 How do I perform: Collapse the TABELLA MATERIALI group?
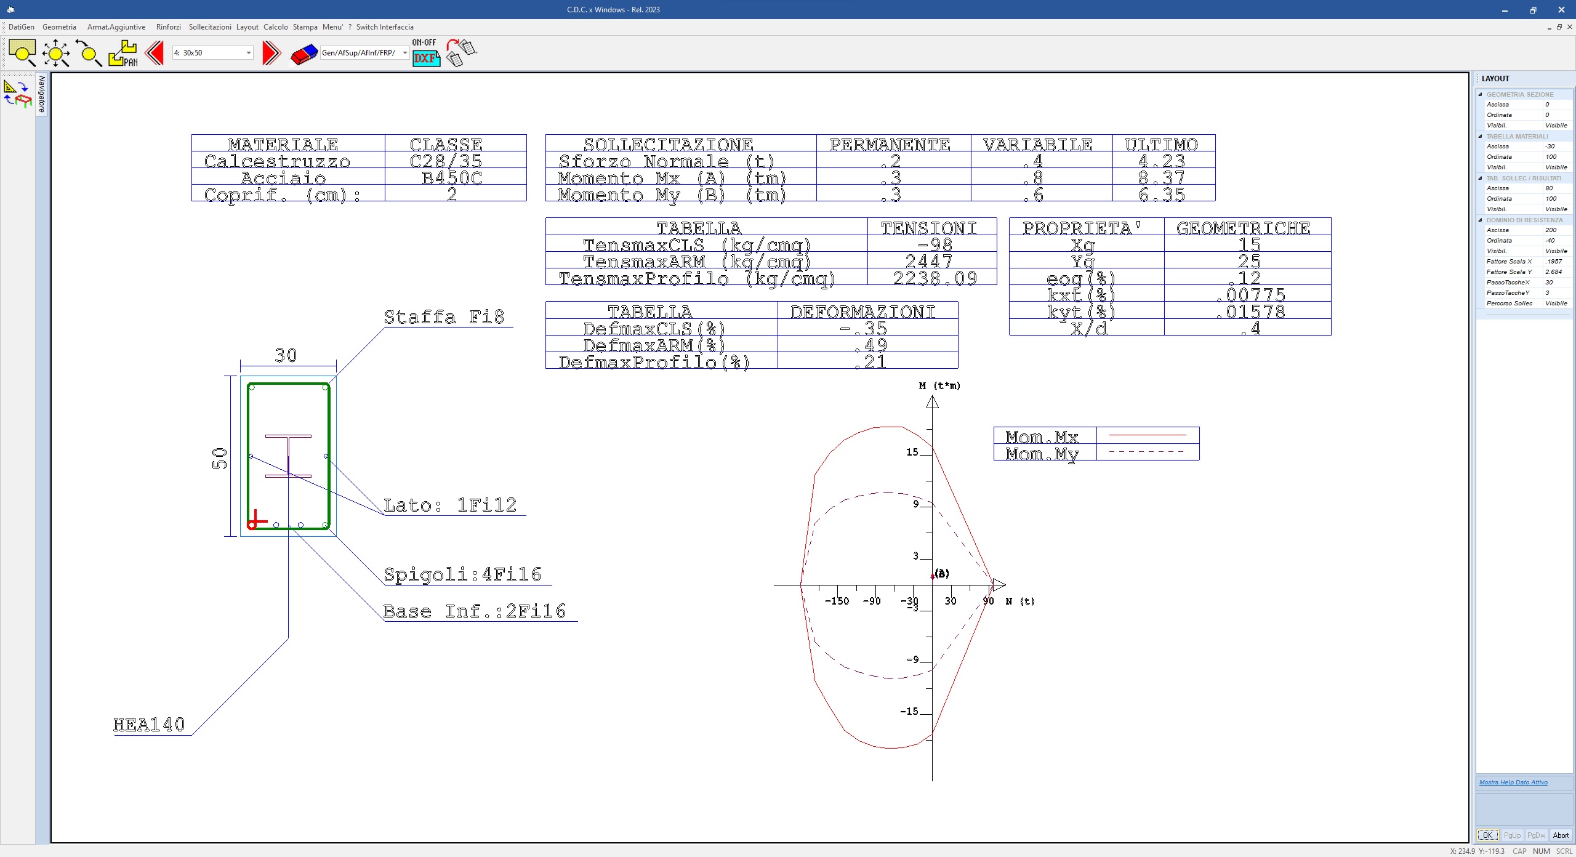(1481, 136)
